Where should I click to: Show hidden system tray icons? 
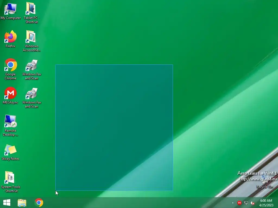(x=233, y=203)
